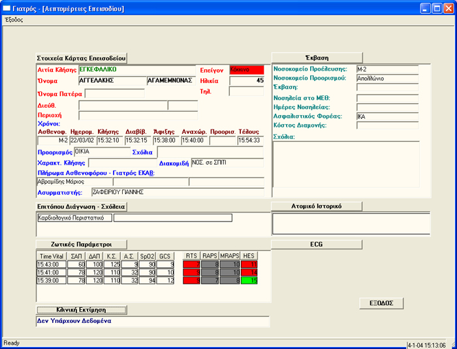Click the ΕΞΟΔΟΣ exit button
The image size is (457, 349).
pos(381,303)
